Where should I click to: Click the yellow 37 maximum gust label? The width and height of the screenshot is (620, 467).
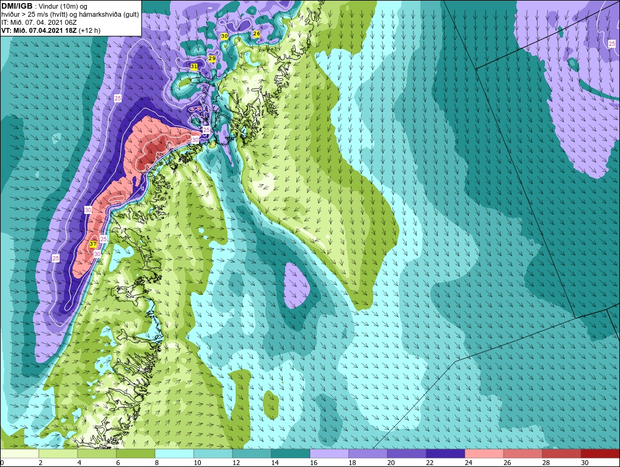(93, 244)
